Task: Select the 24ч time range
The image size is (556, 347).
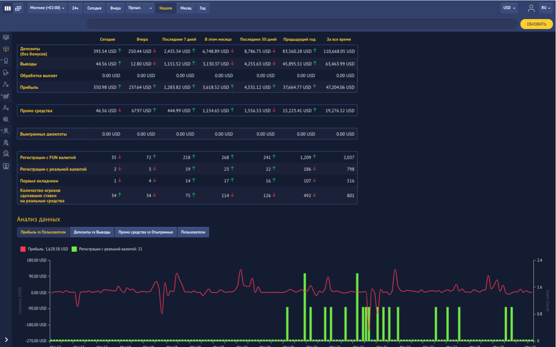Action: pyautogui.click(x=75, y=8)
